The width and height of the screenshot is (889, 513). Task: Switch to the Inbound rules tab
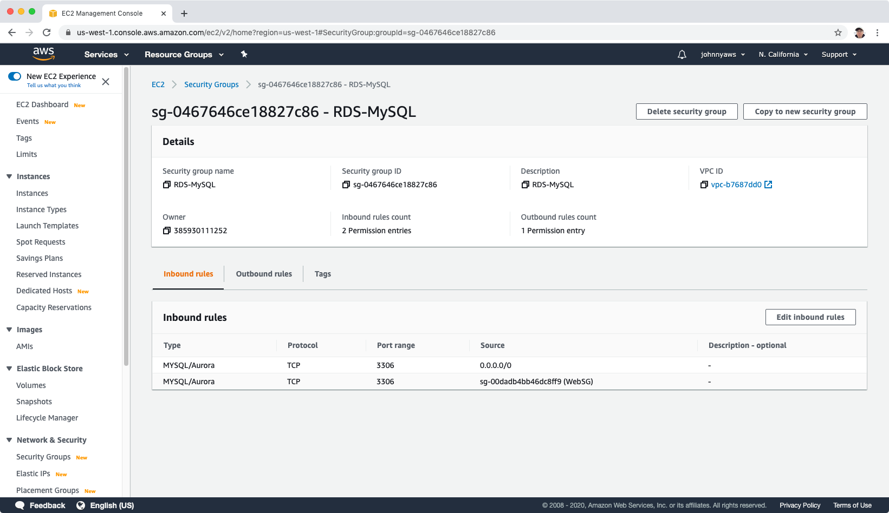click(189, 274)
